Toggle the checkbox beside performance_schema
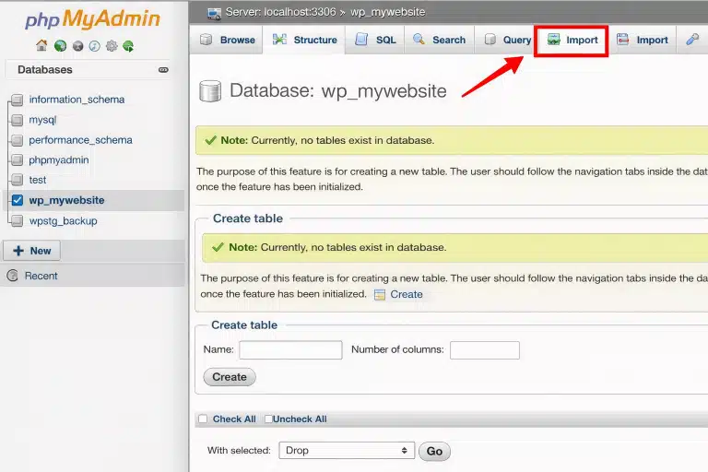This screenshot has width=708, height=472. [x=18, y=140]
